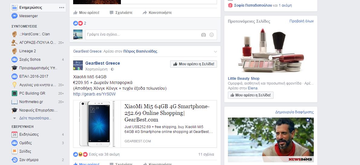Click the ΣΥΝΤΟΜΕΥΣΕΙΣ section heading

(x=24, y=26)
